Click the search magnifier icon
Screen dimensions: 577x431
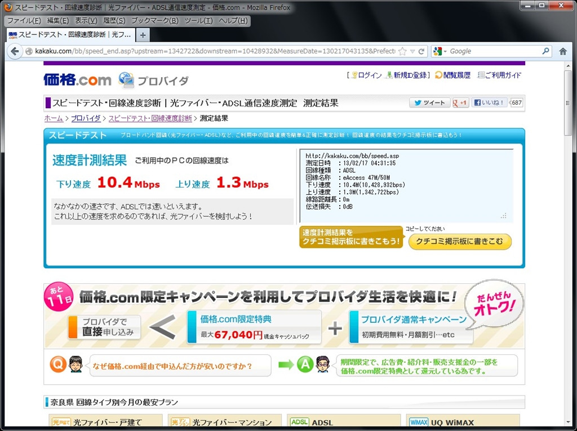click(545, 51)
